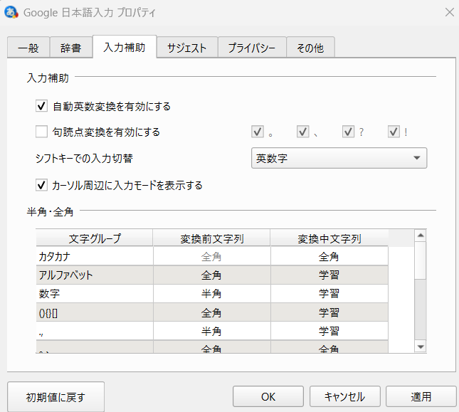This screenshot has width=459, height=412.
Task: Open the シフトキーでの入力切替 dropdown
Action: pyautogui.click(x=339, y=158)
